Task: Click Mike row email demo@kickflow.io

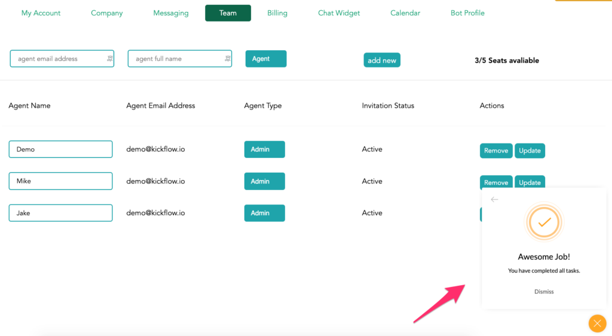Action: click(x=155, y=181)
